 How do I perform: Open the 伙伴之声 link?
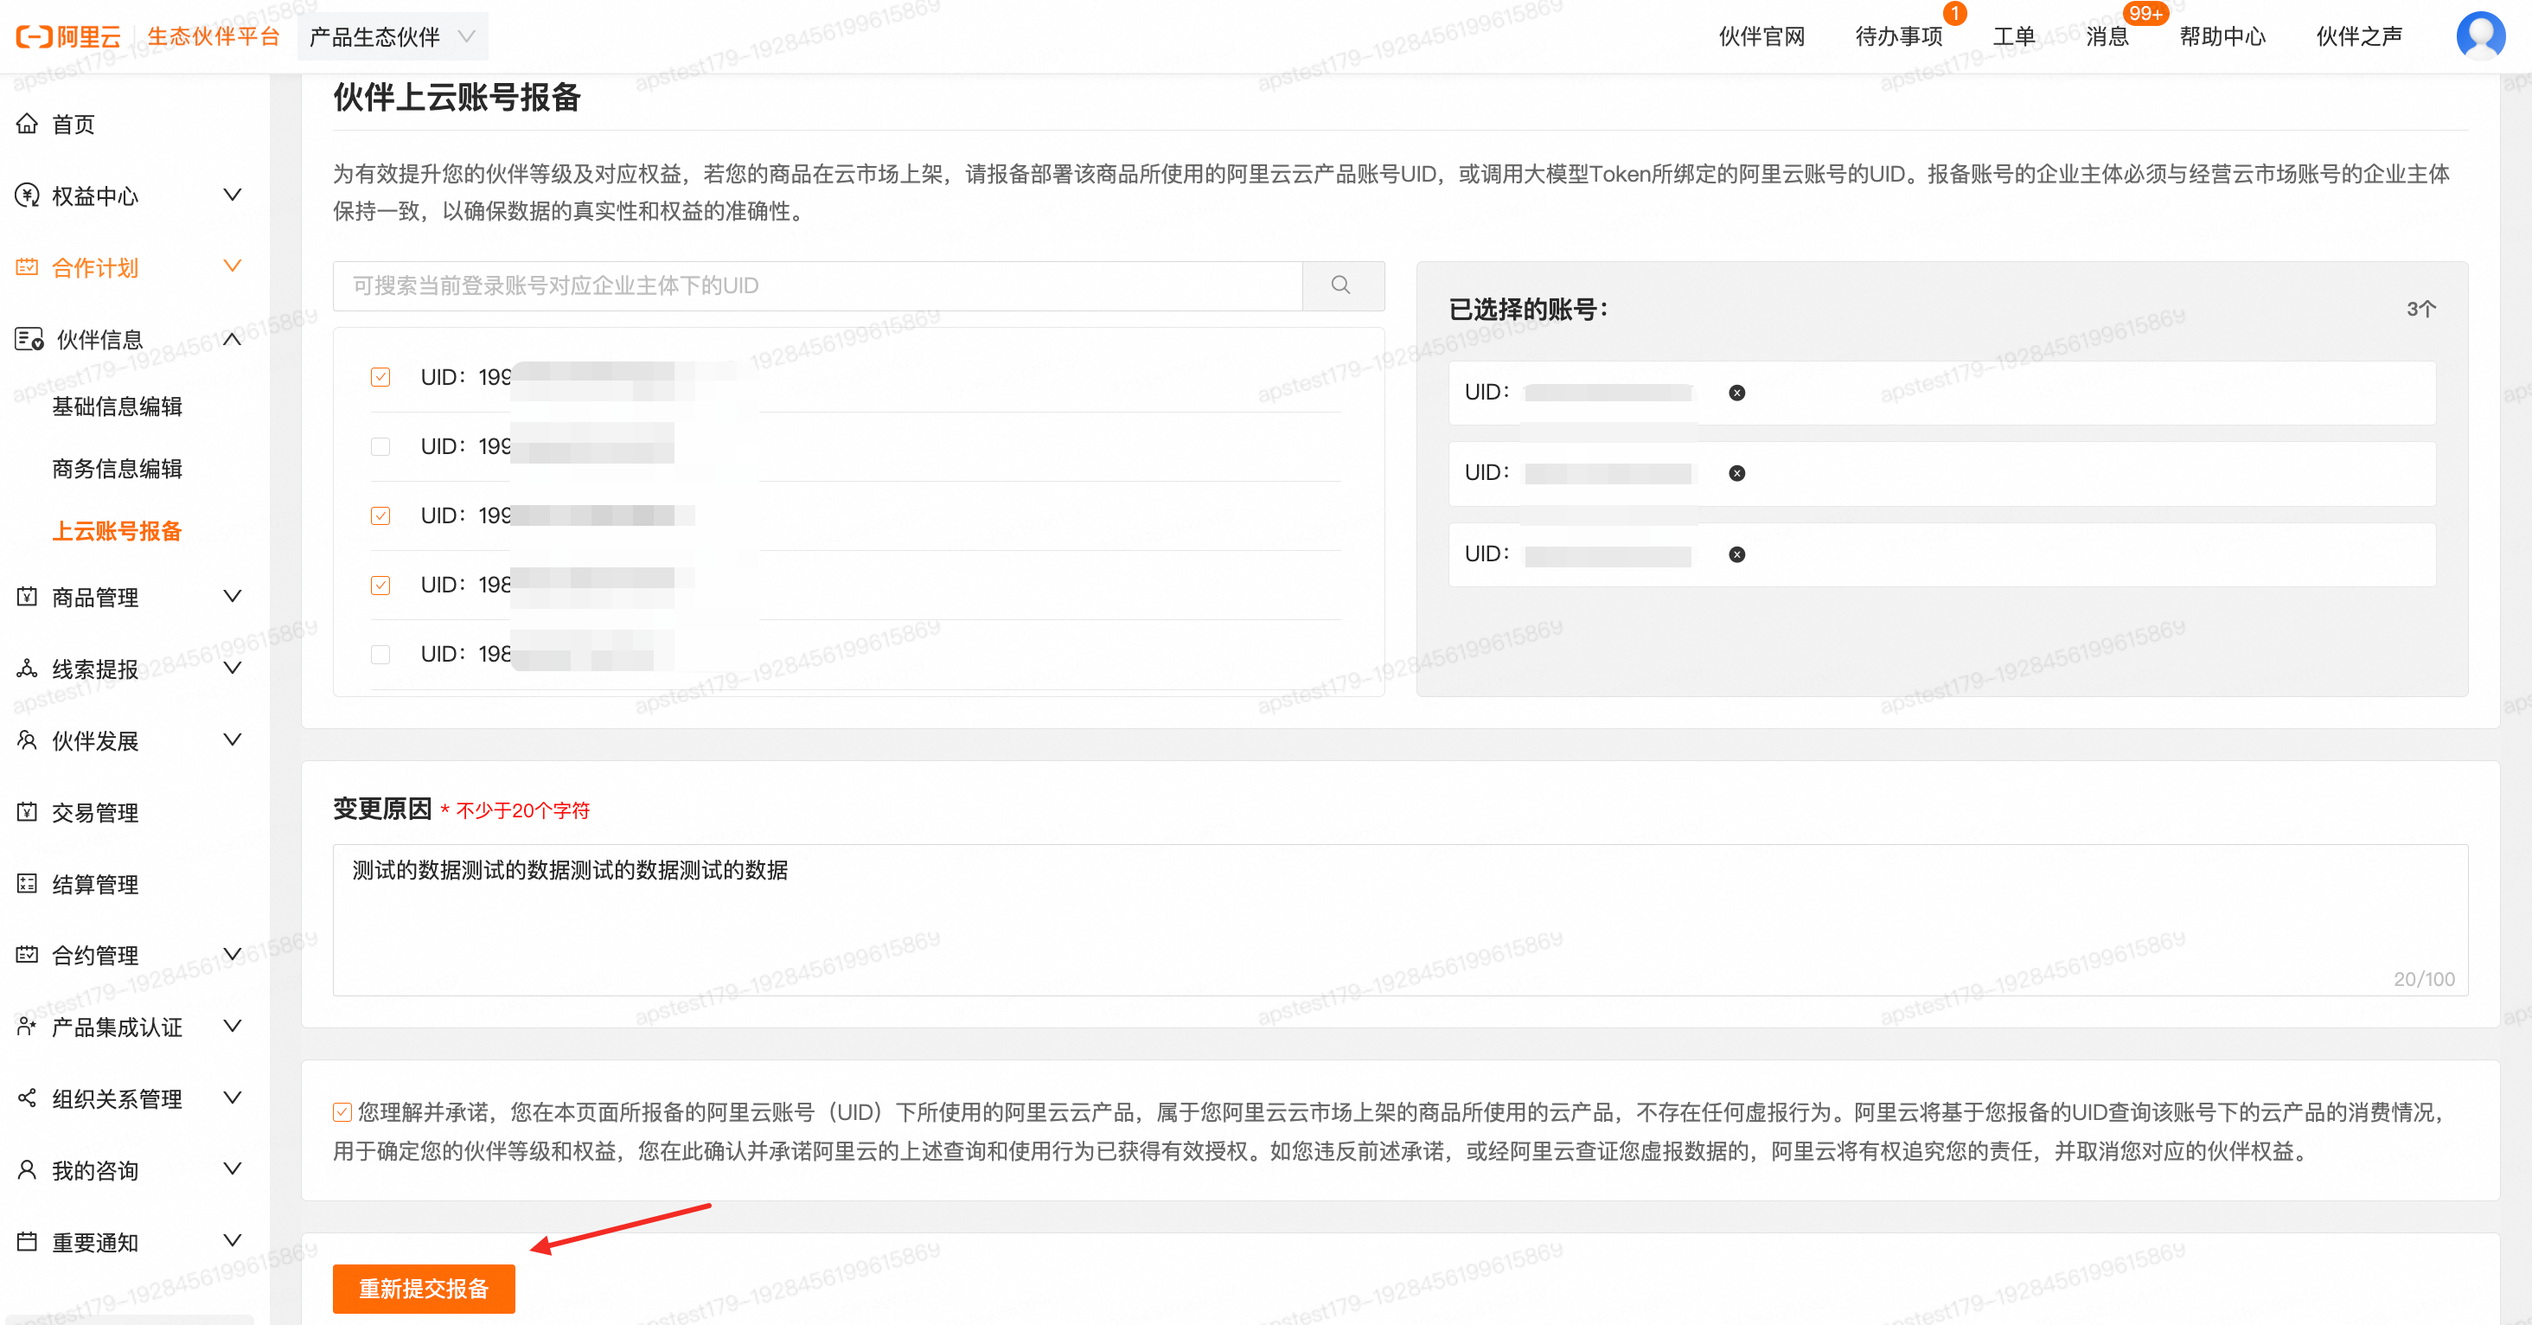[x=2359, y=36]
